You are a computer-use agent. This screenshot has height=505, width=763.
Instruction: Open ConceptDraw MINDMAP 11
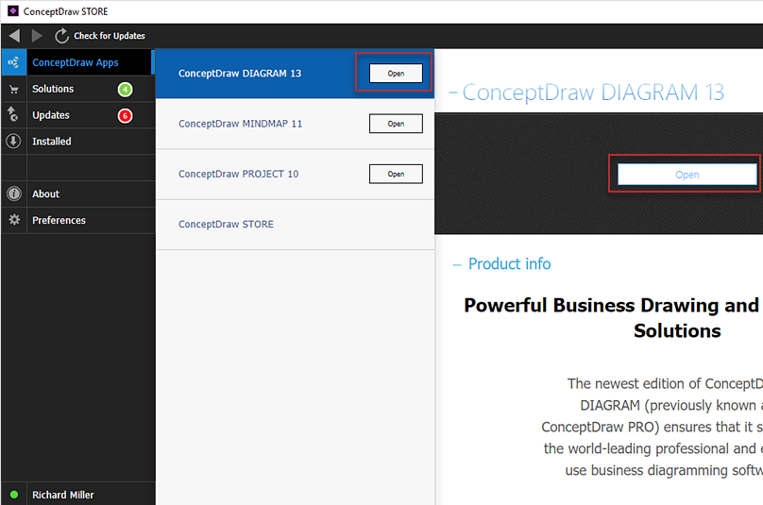396,124
